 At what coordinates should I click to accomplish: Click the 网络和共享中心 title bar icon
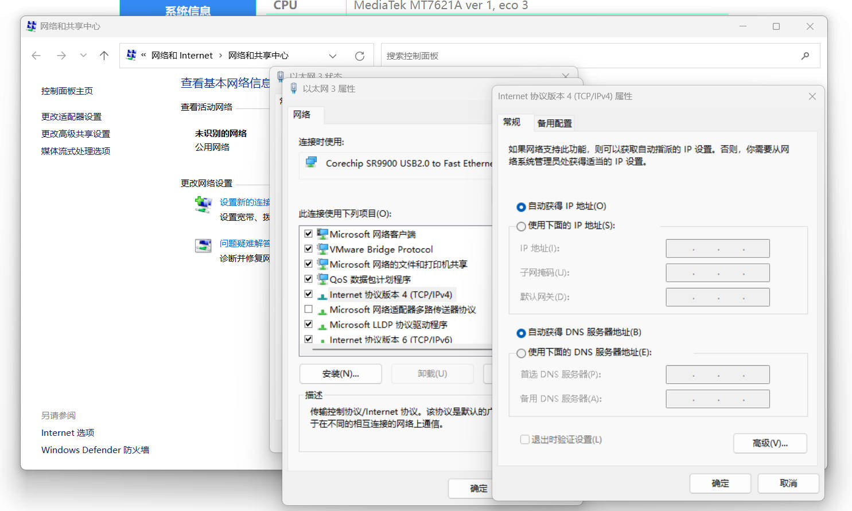(32, 26)
